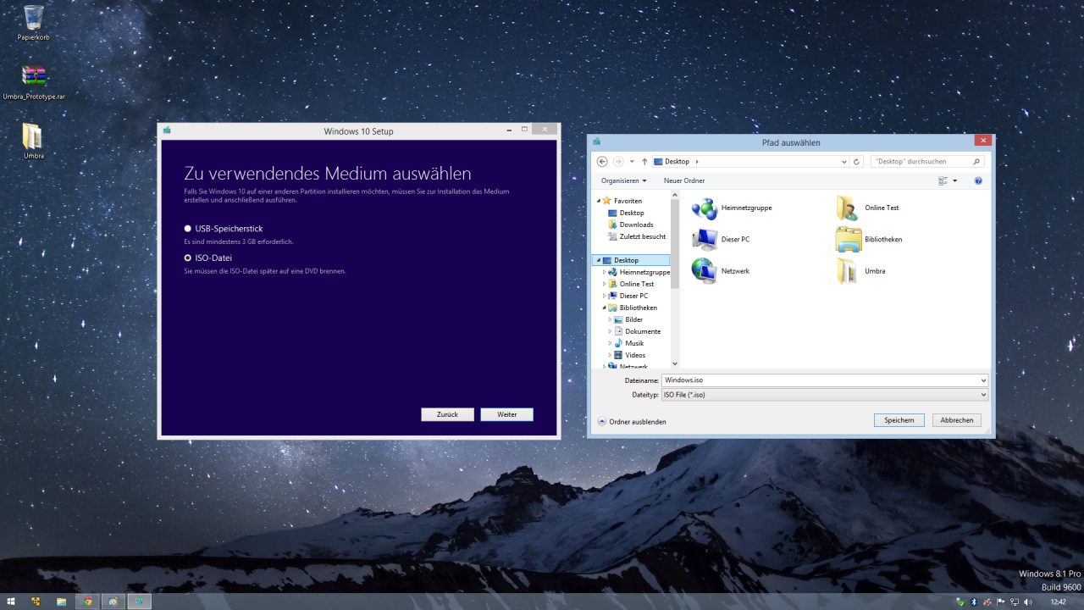The height and width of the screenshot is (610, 1084).
Task: Expand Dieser PC in the tree
Action: [x=604, y=296]
